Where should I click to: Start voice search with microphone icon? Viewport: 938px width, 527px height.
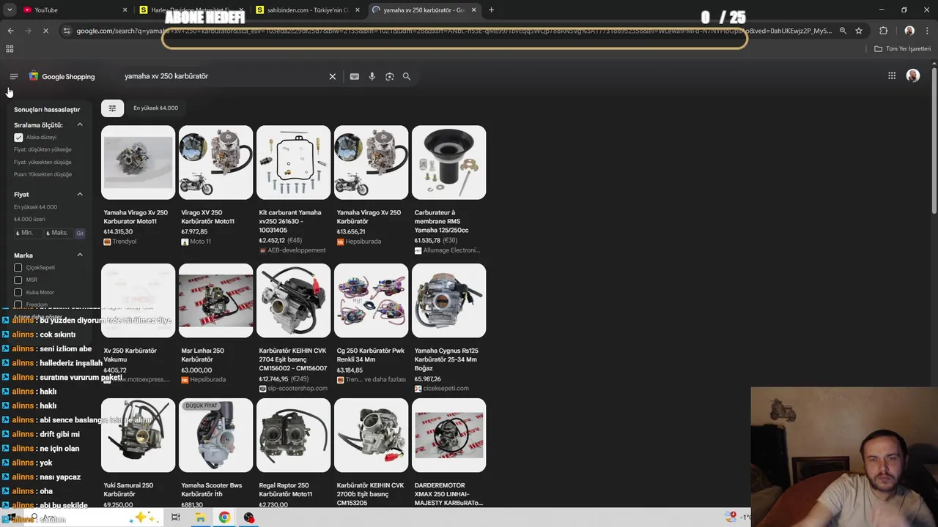pyautogui.click(x=372, y=76)
